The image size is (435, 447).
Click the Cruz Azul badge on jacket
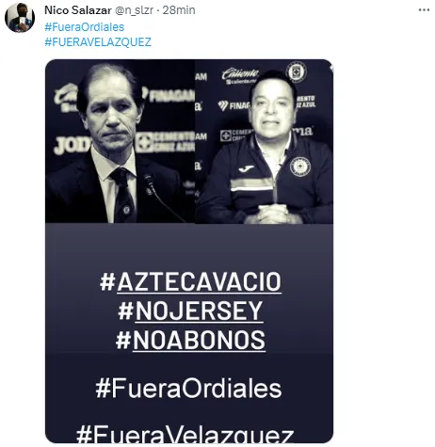[299, 167]
